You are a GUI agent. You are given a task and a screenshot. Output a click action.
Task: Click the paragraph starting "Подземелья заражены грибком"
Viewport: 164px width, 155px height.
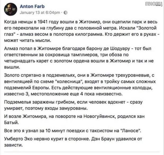tap(73, 105)
